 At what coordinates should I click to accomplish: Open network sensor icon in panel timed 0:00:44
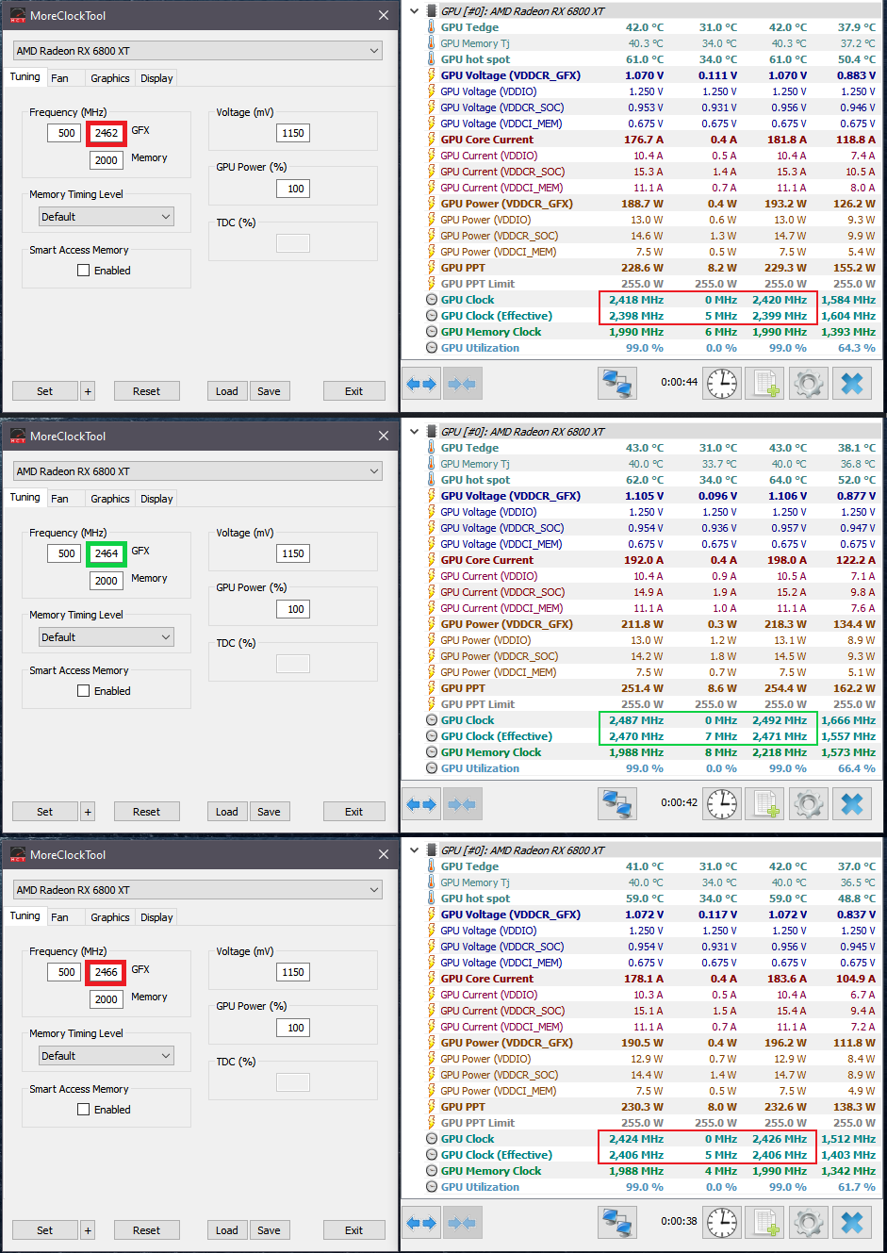(x=617, y=384)
